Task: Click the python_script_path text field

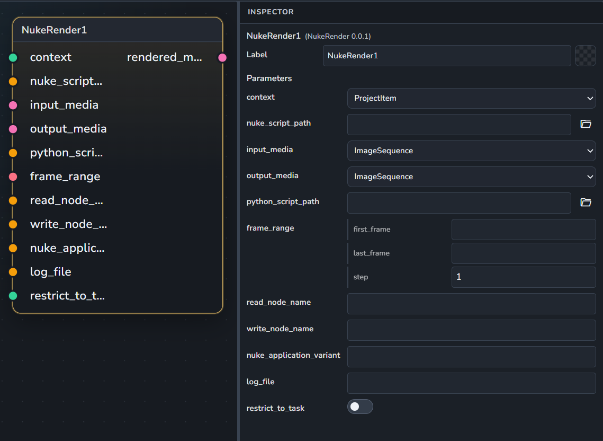Action: (x=459, y=203)
